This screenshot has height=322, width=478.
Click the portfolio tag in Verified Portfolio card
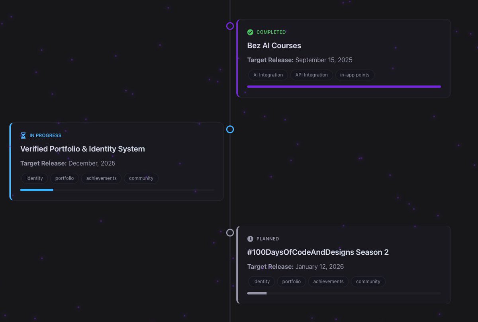[x=65, y=178]
